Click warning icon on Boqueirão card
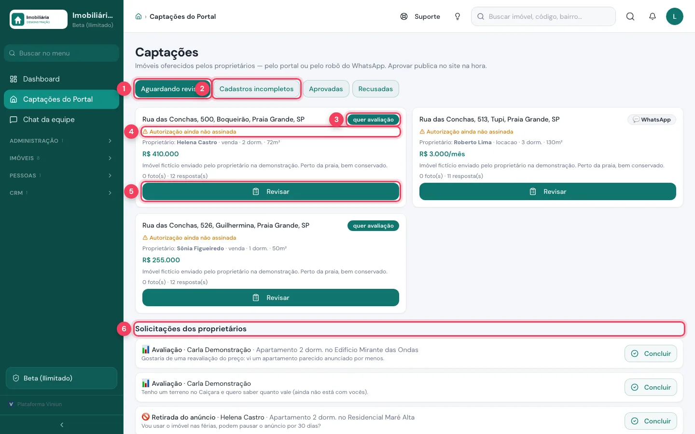Screen dimensions: 695x434 pos(145,132)
